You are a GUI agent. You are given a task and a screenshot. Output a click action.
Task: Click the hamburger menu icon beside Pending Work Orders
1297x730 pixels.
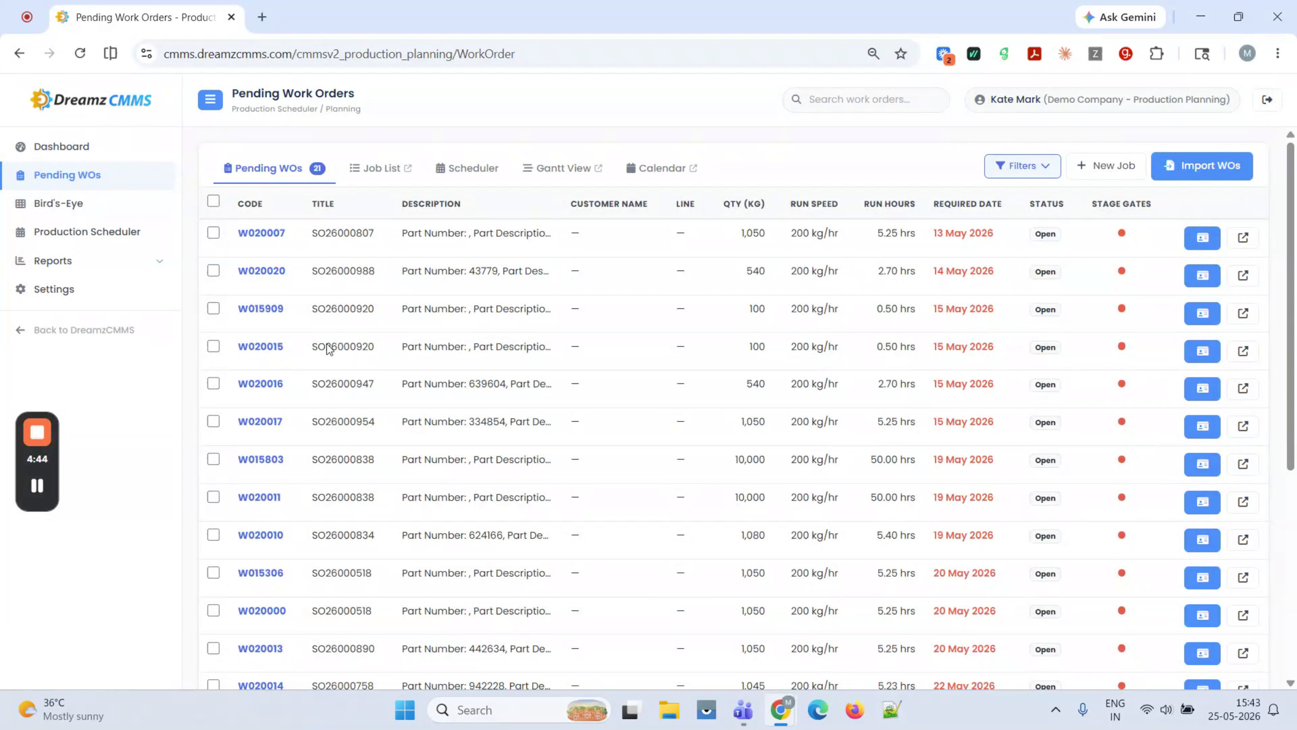[210, 100]
